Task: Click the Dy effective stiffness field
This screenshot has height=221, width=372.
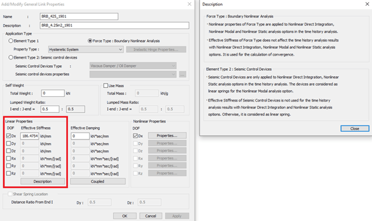Action: (30, 144)
